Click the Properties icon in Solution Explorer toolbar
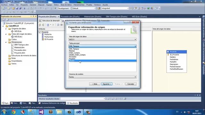This screenshot has height=115, width=205. (x=4, y=20)
